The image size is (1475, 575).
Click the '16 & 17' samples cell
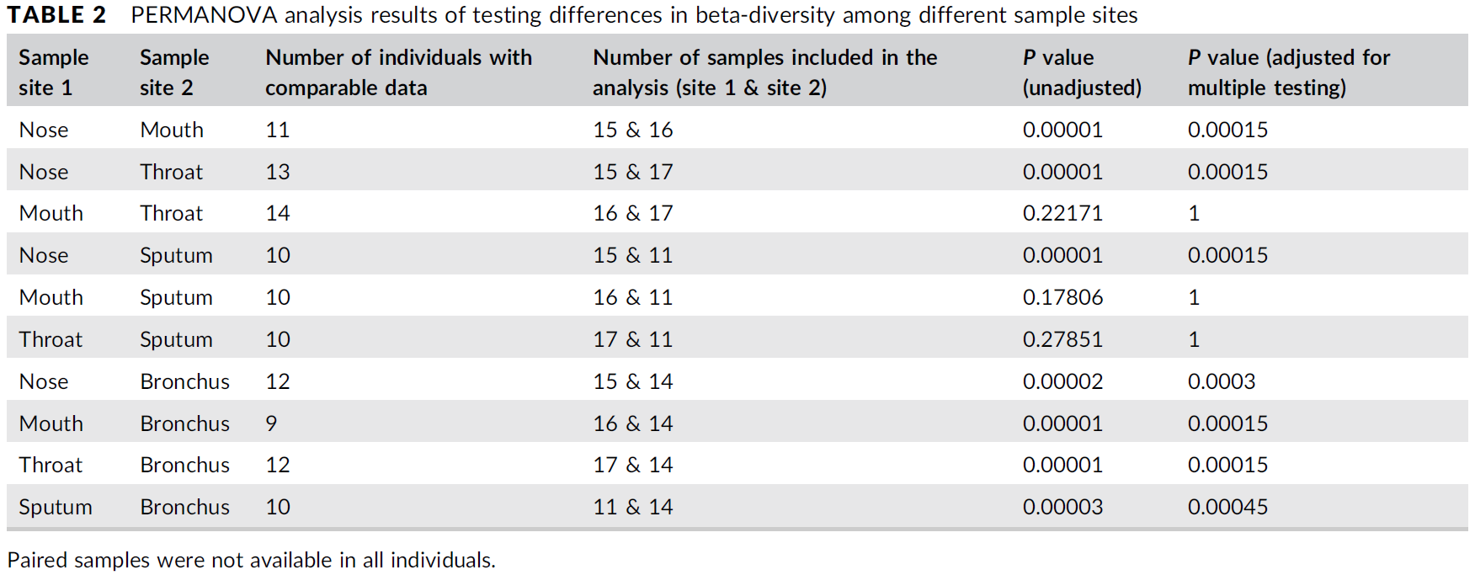pos(632,214)
